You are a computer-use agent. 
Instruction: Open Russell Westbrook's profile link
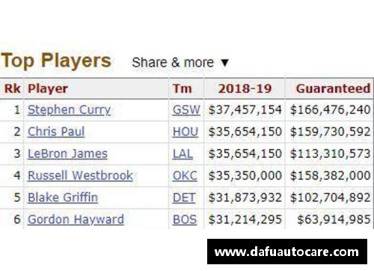click(x=80, y=175)
